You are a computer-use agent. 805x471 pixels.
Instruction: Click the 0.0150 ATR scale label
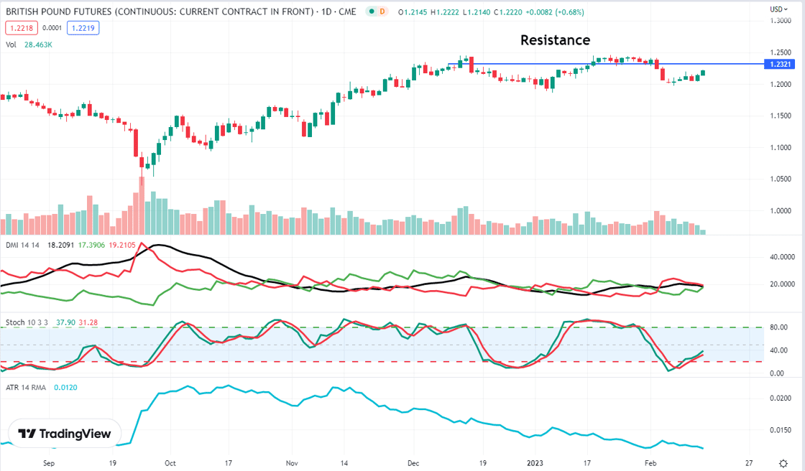click(781, 430)
